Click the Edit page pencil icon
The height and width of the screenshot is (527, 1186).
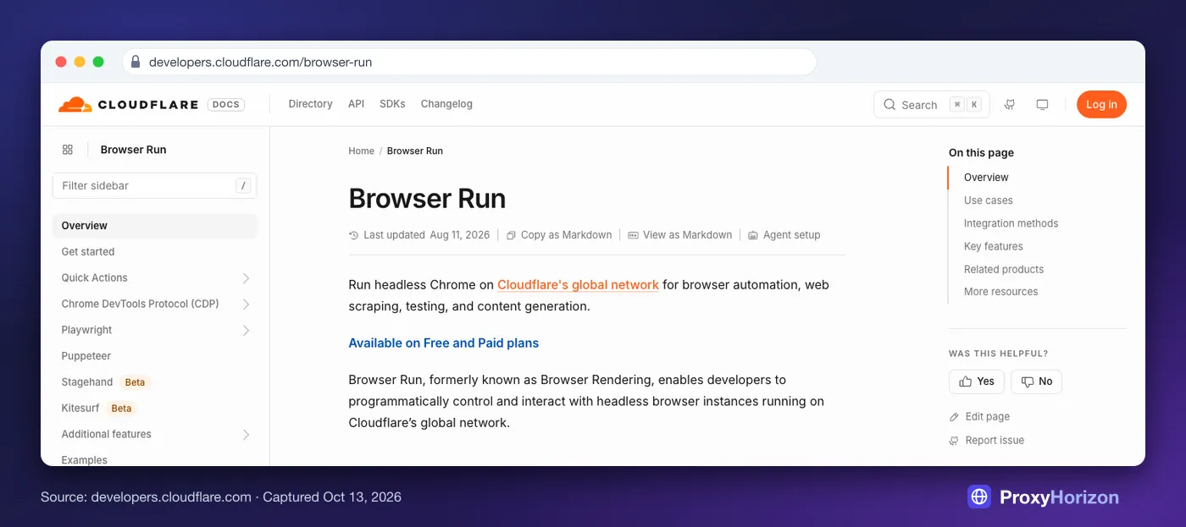point(955,417)
